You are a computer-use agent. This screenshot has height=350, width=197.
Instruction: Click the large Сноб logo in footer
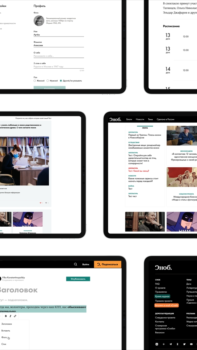tap(163, 268)
